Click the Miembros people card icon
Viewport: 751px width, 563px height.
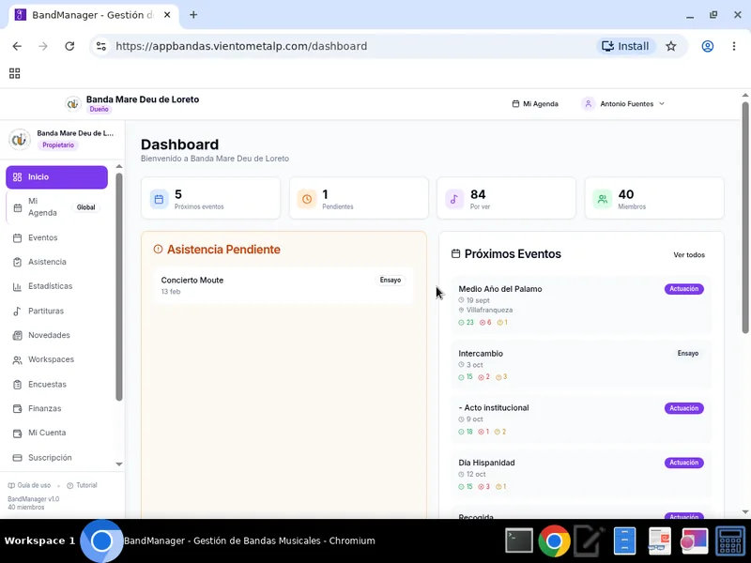coord(602,199)
